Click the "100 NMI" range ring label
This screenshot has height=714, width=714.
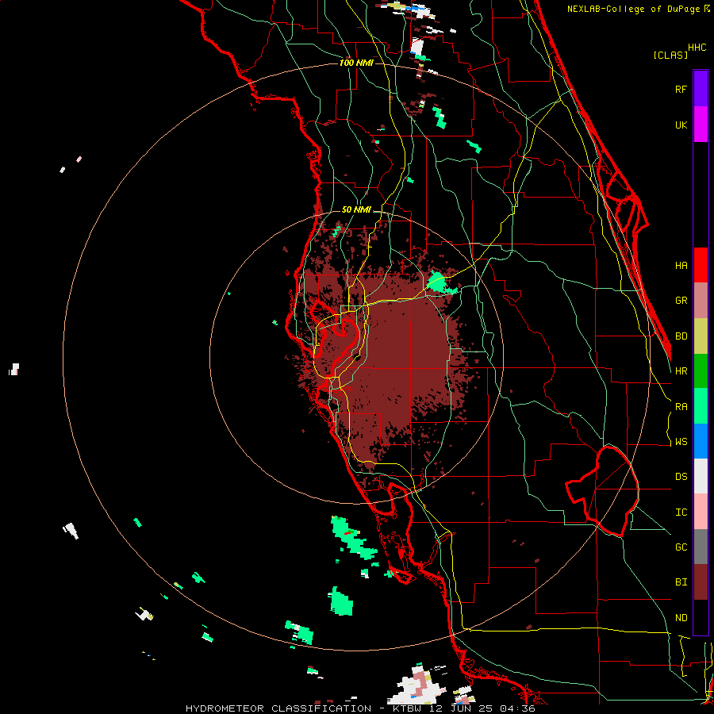pos(356,63)
